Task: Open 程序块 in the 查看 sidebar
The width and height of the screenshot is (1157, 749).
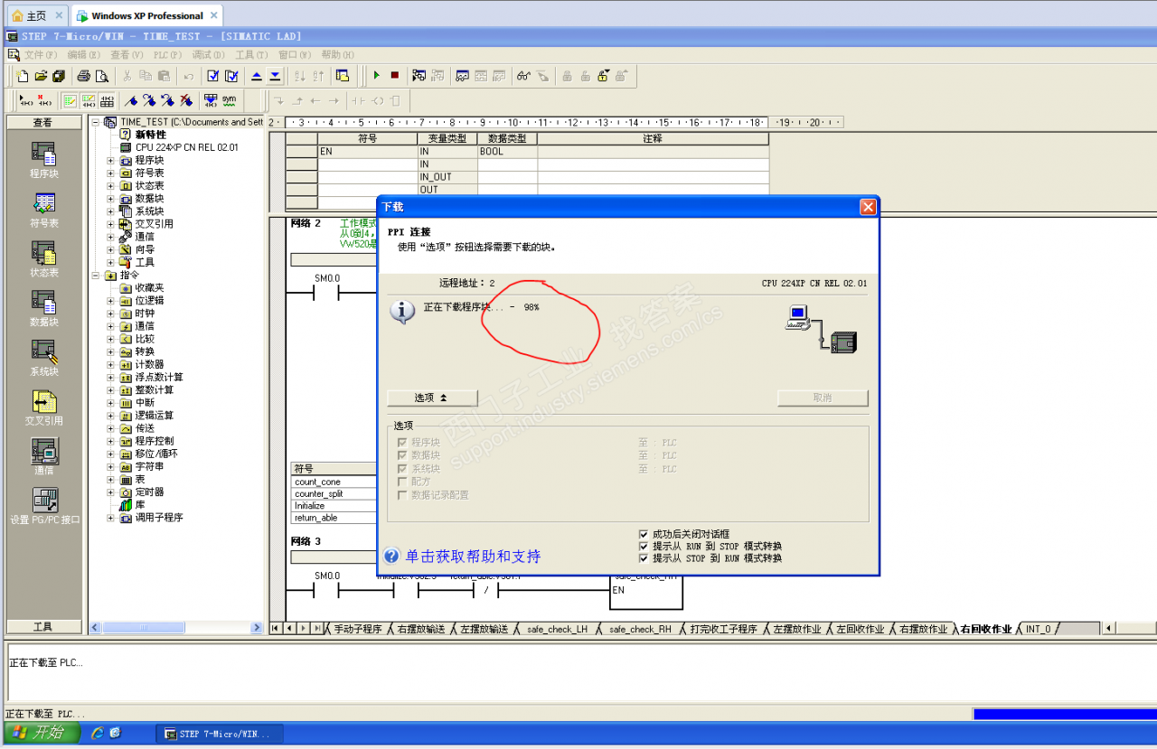Action: (43, 160)
